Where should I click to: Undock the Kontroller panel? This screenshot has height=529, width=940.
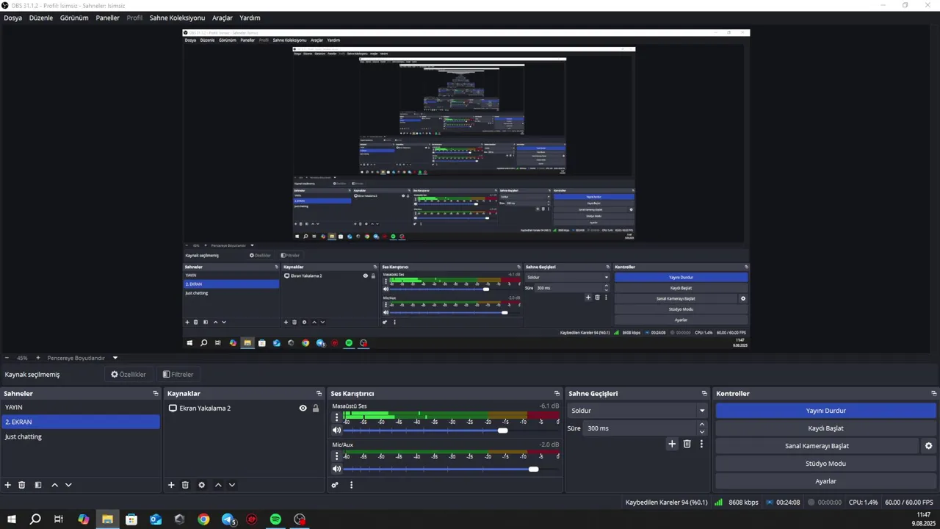932,394
